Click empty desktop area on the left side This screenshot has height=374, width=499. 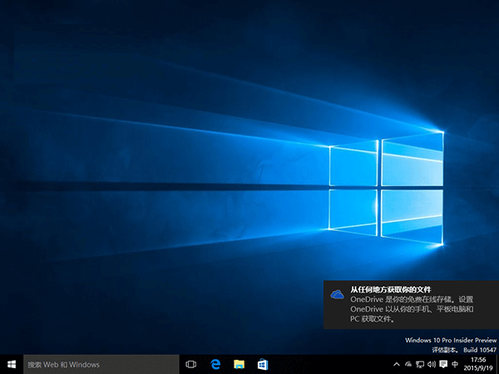pyautogui.click(x=83, y=166)
